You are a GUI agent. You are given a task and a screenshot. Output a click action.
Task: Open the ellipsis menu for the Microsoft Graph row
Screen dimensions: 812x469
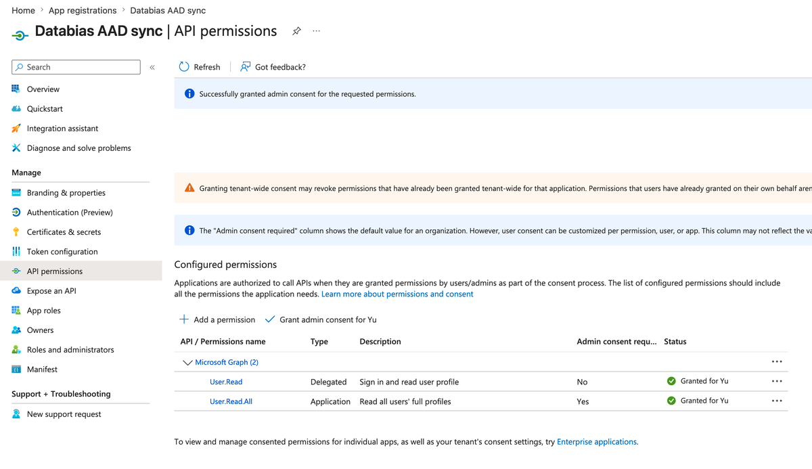(x=777, y=361)
